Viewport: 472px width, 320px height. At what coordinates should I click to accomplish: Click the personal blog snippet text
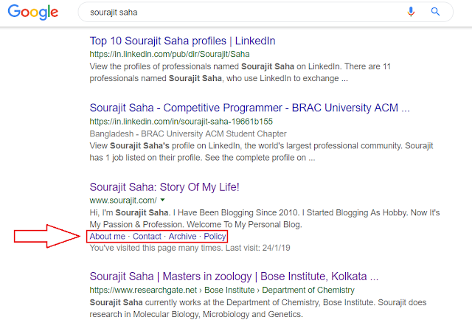(x=264, y=218)
